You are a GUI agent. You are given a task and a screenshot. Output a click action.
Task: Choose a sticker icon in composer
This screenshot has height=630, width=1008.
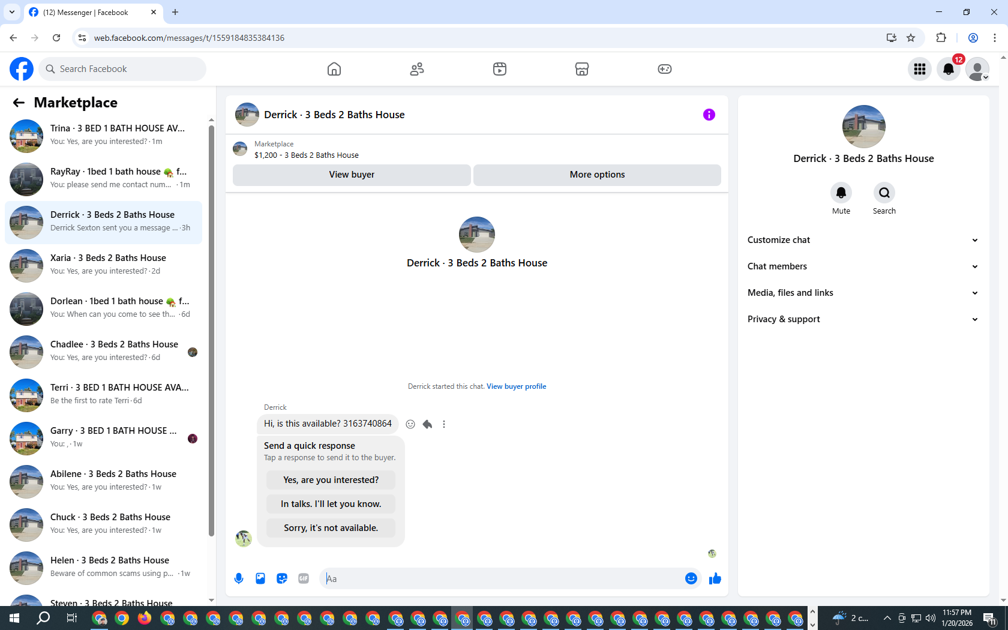click(282, 578)
